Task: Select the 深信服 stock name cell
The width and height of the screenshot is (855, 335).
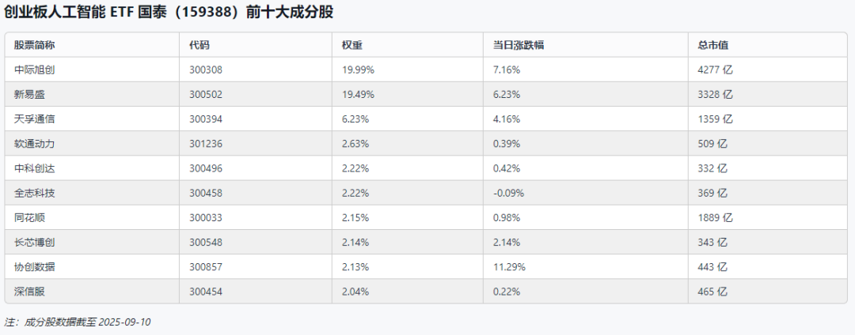Action: 30,292
